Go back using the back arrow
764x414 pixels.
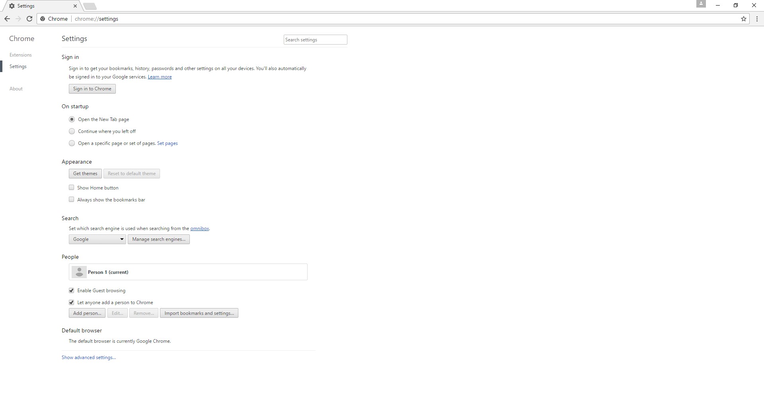coord(7,19)
